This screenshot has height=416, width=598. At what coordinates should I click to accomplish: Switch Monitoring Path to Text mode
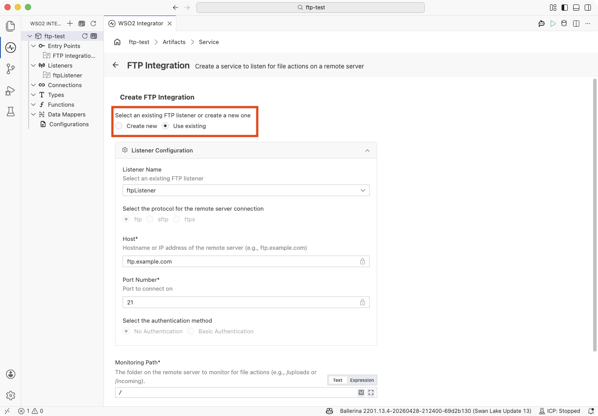[338, 380]
